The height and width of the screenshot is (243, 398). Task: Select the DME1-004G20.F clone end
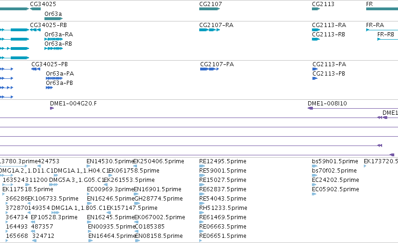73,104
